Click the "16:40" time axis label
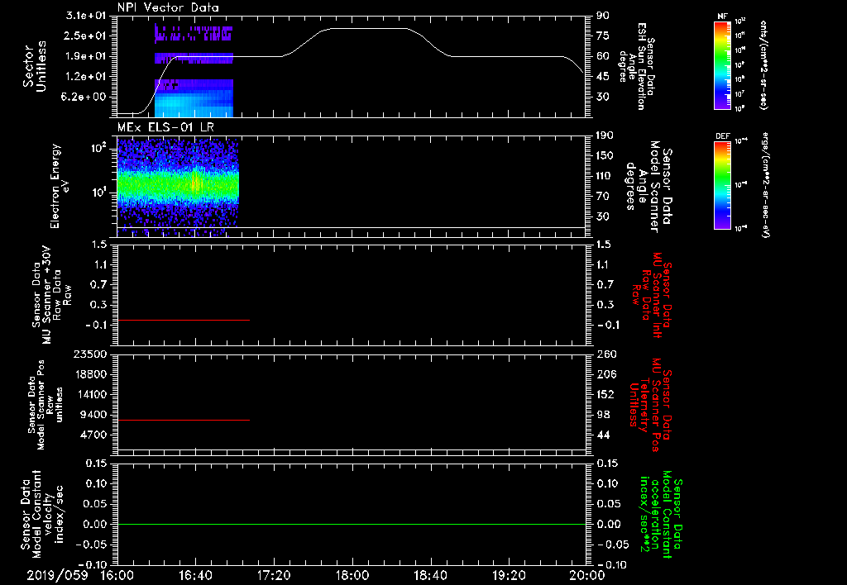847x585 pixels. [195, 575]
